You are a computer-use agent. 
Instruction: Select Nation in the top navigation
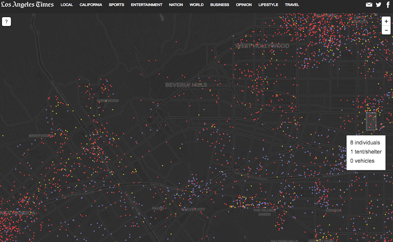click(x=176, y=5)
